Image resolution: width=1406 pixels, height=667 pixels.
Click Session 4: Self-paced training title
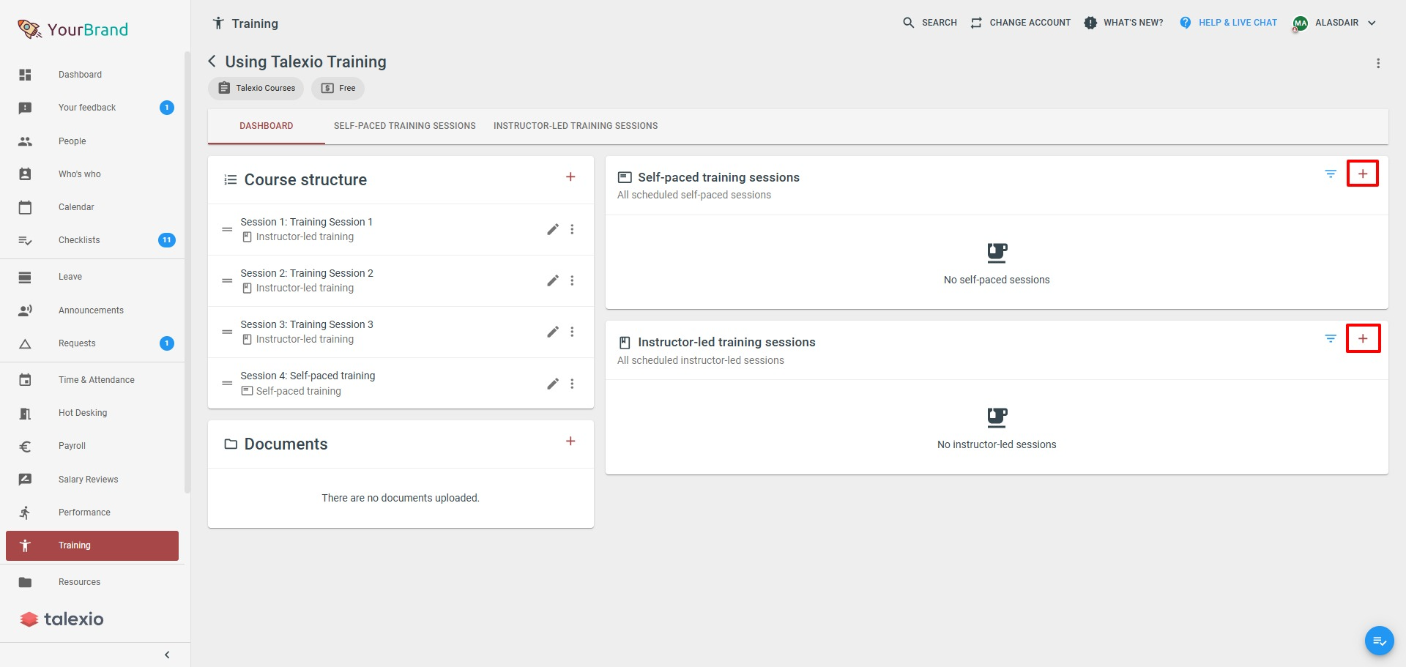pyautogui.click(x=308, y=376)
